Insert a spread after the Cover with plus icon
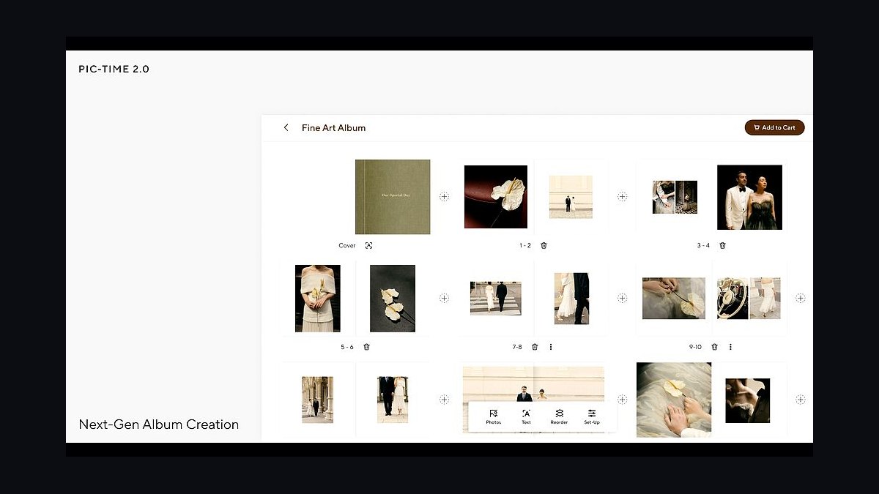The height and width of the screenshot is (494, 879). (x=444, y=196)
